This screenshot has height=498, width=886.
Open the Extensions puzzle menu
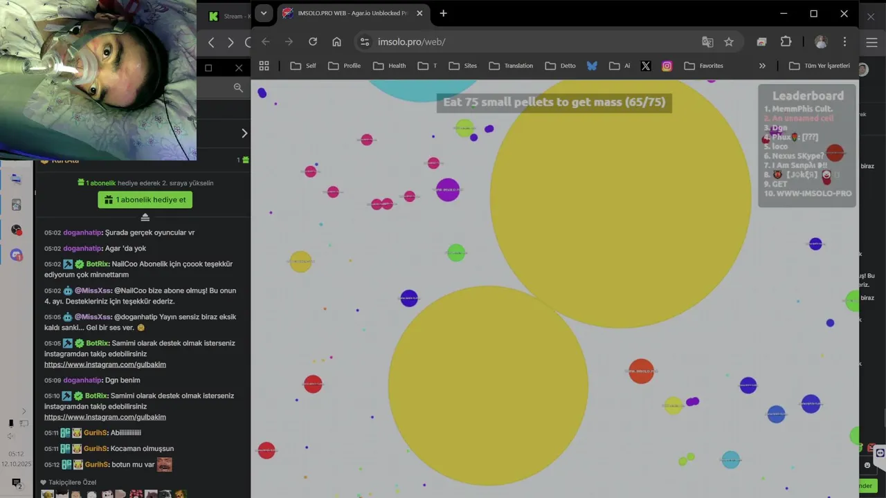point(786,41)
